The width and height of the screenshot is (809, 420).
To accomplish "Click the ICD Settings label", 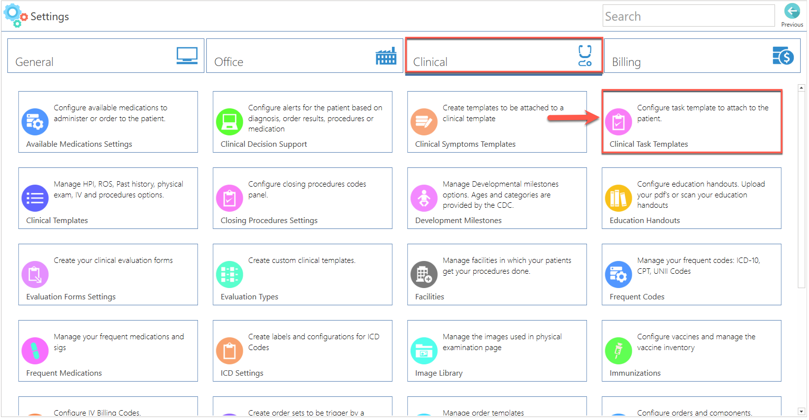I will (242, 373).
